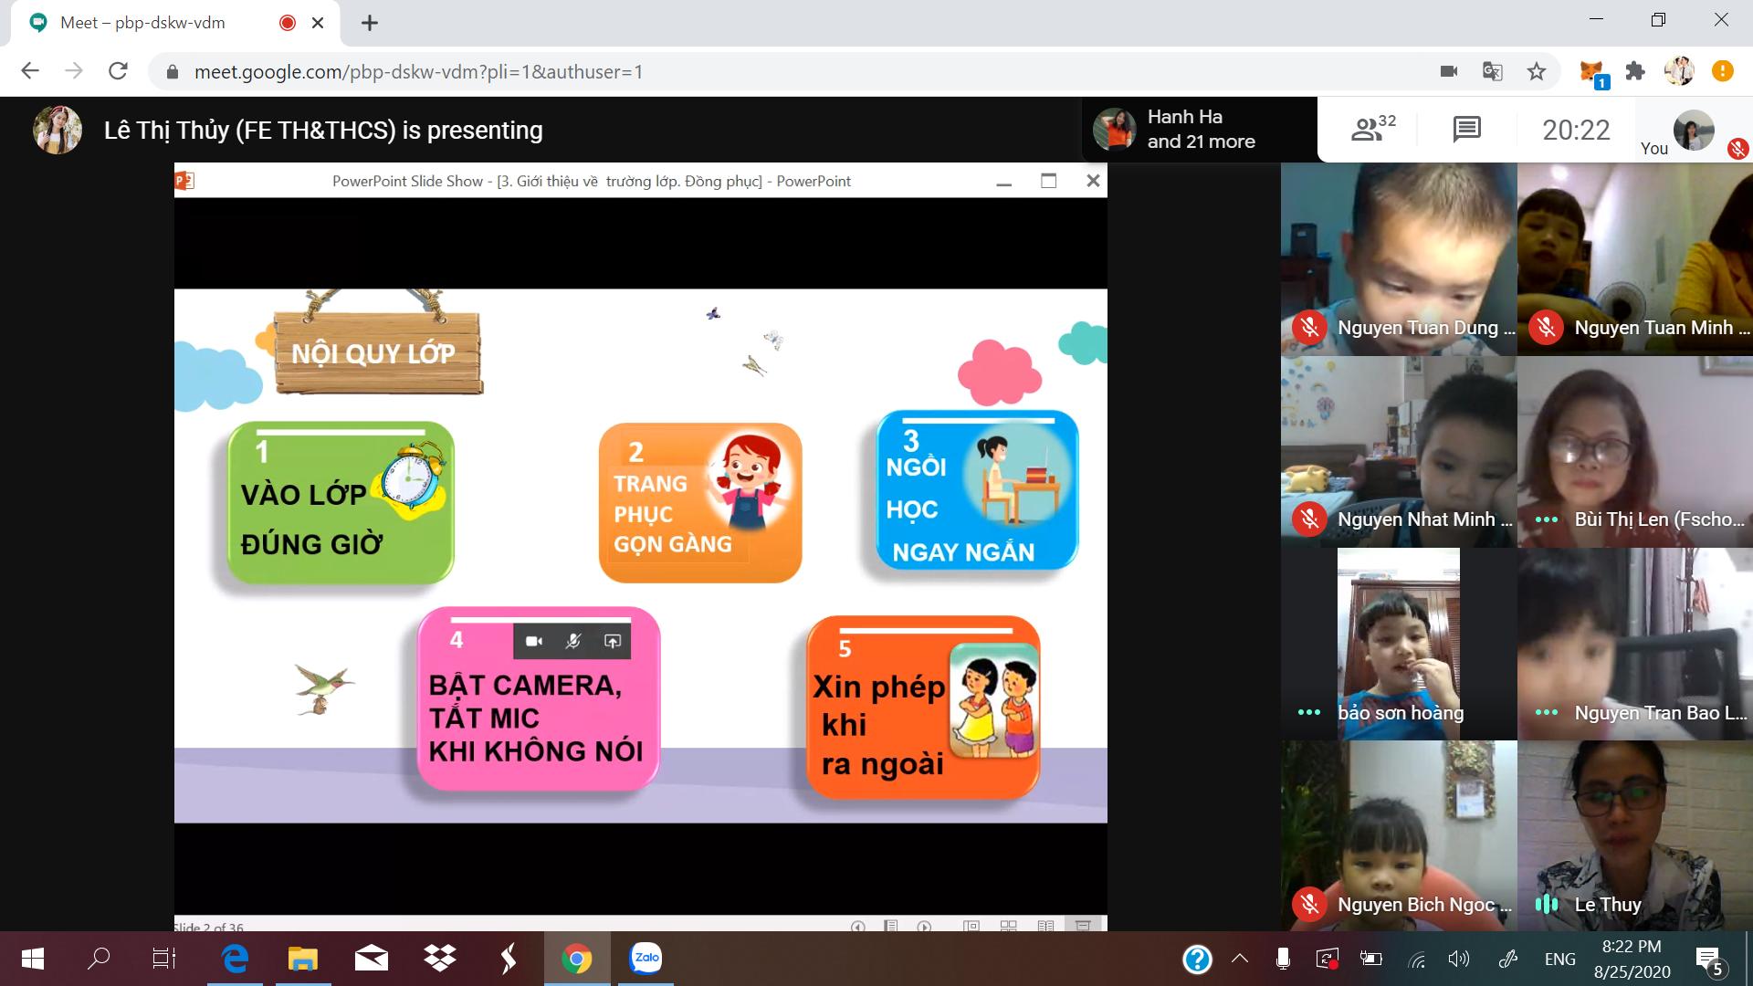This screenshot has height=986, width=1753.
Task: Click rule 1 VÀO LỚP ĐÚNG GIỜ card
Action: (341, 502)
